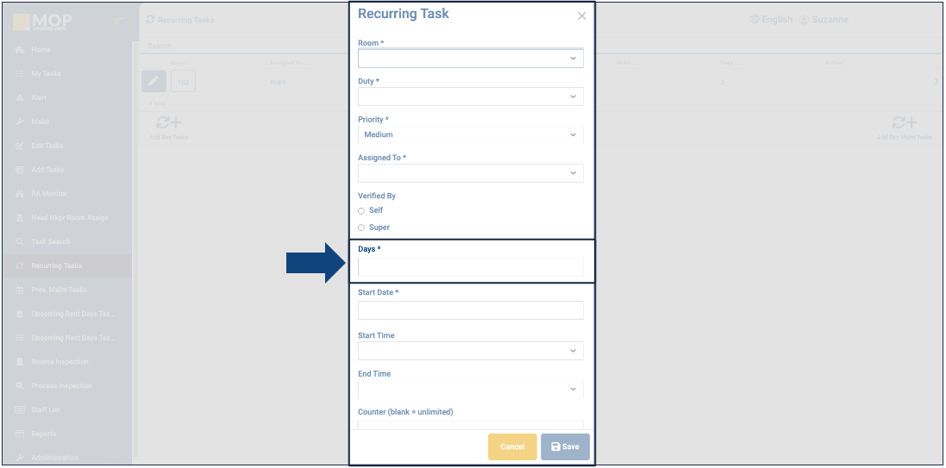Click the globe language icon
Image resolution: width=946 pixels, height=468 pixels.
point(755,19)
